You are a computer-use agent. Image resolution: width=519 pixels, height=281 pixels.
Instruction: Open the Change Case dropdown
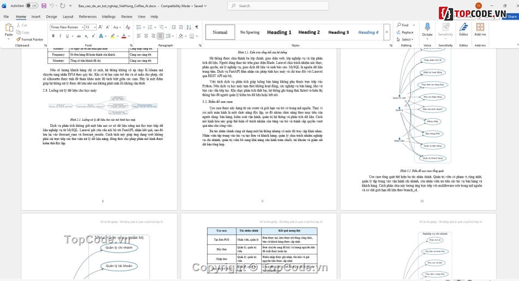[117, 27]
